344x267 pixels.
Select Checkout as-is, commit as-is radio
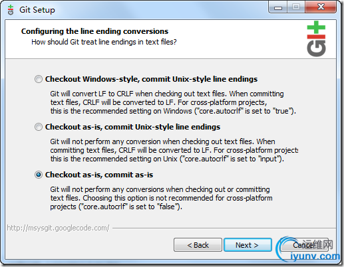(39, 175)
